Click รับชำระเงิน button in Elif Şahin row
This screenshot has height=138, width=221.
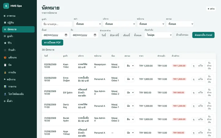[209, 93]
